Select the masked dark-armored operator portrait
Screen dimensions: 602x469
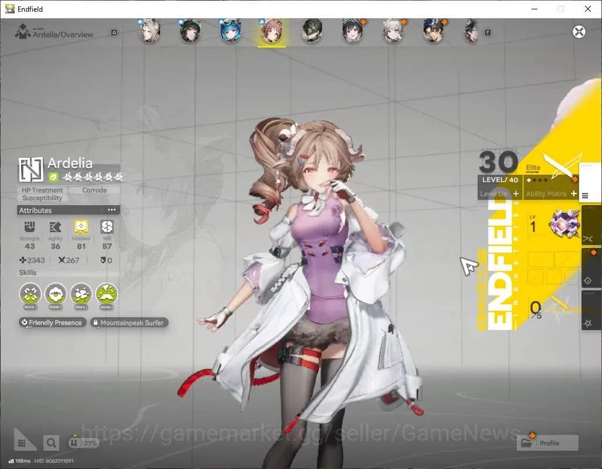(x=312, y=30)
